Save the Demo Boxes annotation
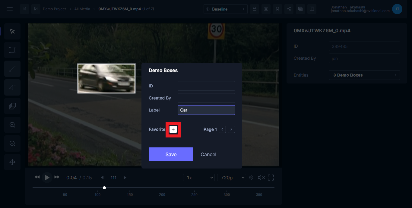The height and width of the screenshot is (208, 412). coord(171,154)
